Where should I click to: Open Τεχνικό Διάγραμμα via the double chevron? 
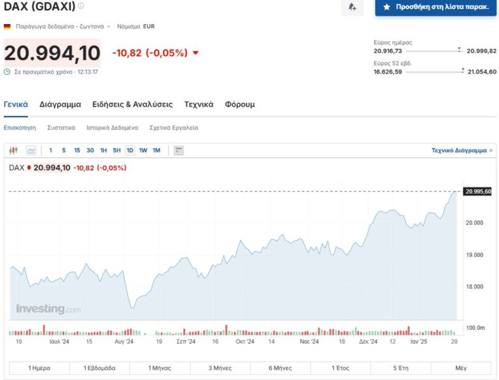pos(491,150)
